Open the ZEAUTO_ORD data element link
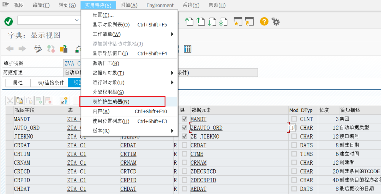Viewport: 381px width, 194px height. point(206,128)
